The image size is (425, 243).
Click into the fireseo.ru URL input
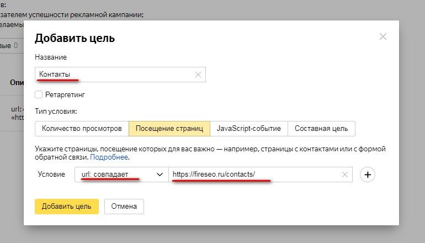pos(254,175)
